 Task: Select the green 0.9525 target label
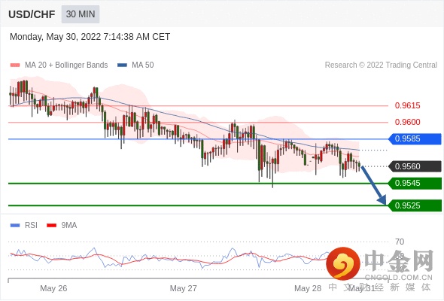[415, 205]
